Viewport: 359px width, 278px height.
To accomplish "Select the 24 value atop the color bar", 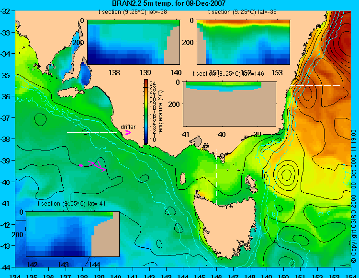I will coord(153,83).
